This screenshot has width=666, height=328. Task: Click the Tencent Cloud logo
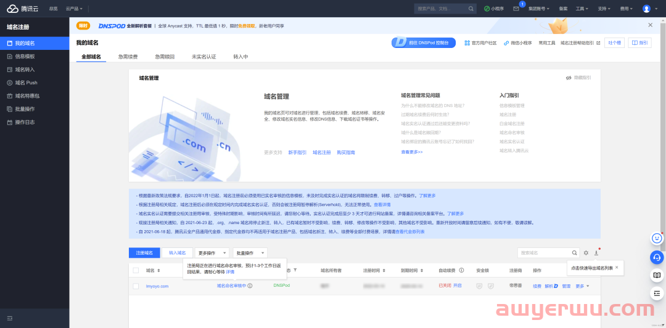pos(22,9)
